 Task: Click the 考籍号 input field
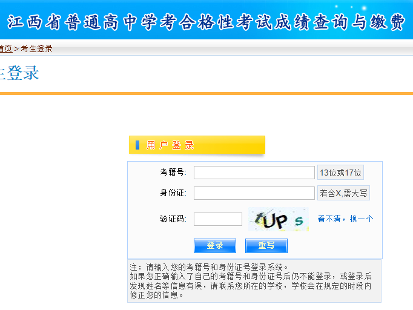click(254, 173)
